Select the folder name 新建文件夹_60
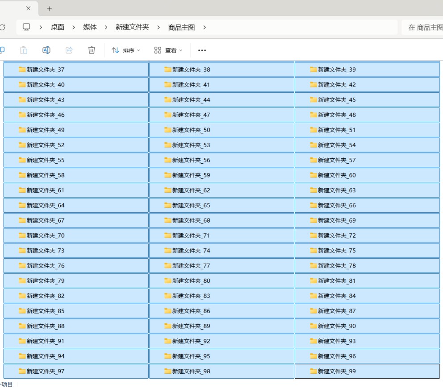The width and height of the screenshot is (443, 388). 337,175
